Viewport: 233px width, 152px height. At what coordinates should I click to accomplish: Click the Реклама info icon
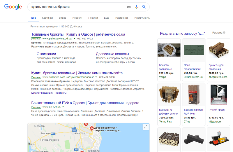(224, 33)
